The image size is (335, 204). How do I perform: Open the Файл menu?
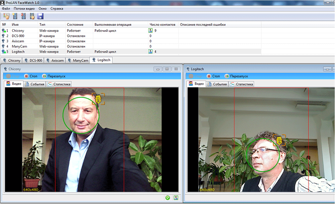click(6, 8)
